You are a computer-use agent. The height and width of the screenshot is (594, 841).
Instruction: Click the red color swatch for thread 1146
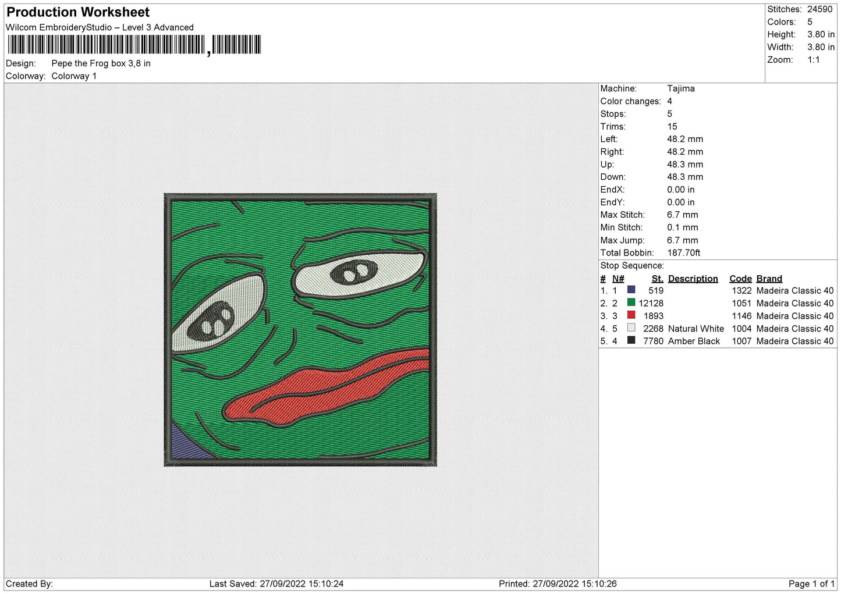point(631,315)
